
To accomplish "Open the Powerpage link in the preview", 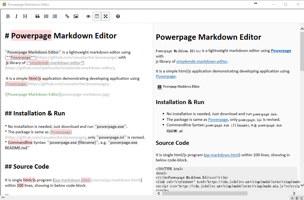I will 281,51.
